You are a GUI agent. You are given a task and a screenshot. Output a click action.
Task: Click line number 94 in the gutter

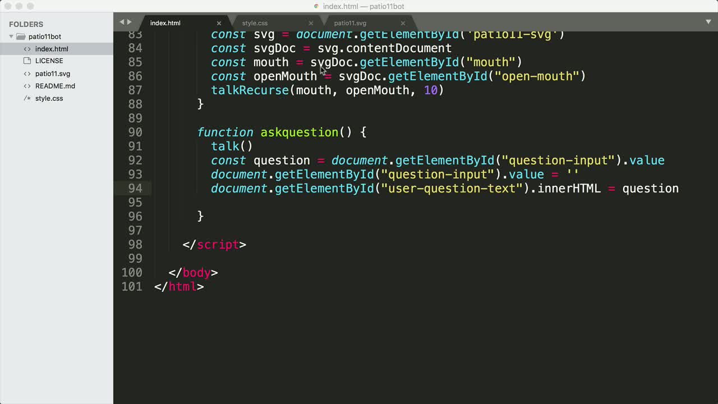(x=135, y=189)
